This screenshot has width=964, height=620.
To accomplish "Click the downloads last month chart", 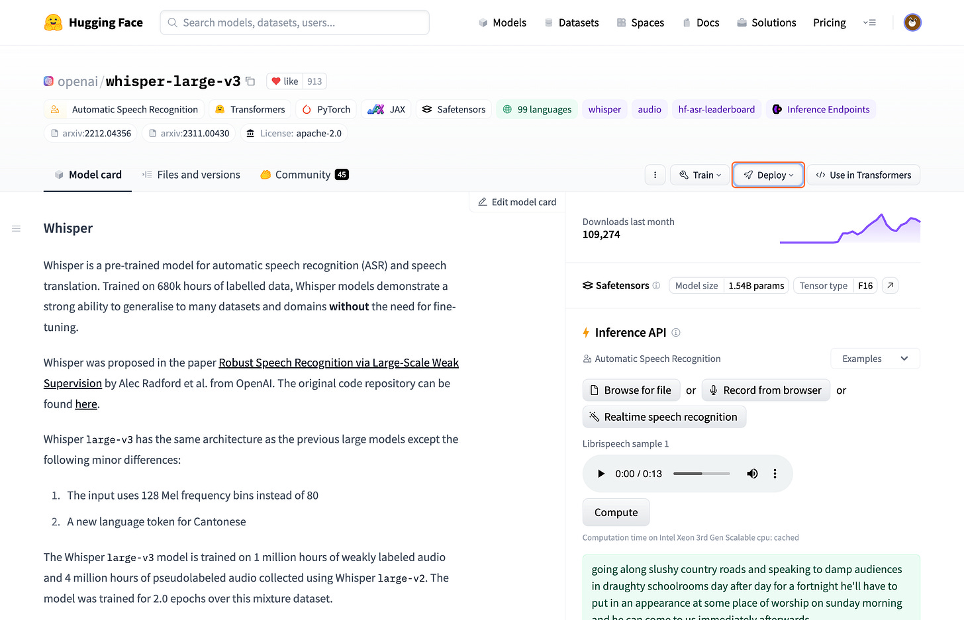I will tap(850, 228).
